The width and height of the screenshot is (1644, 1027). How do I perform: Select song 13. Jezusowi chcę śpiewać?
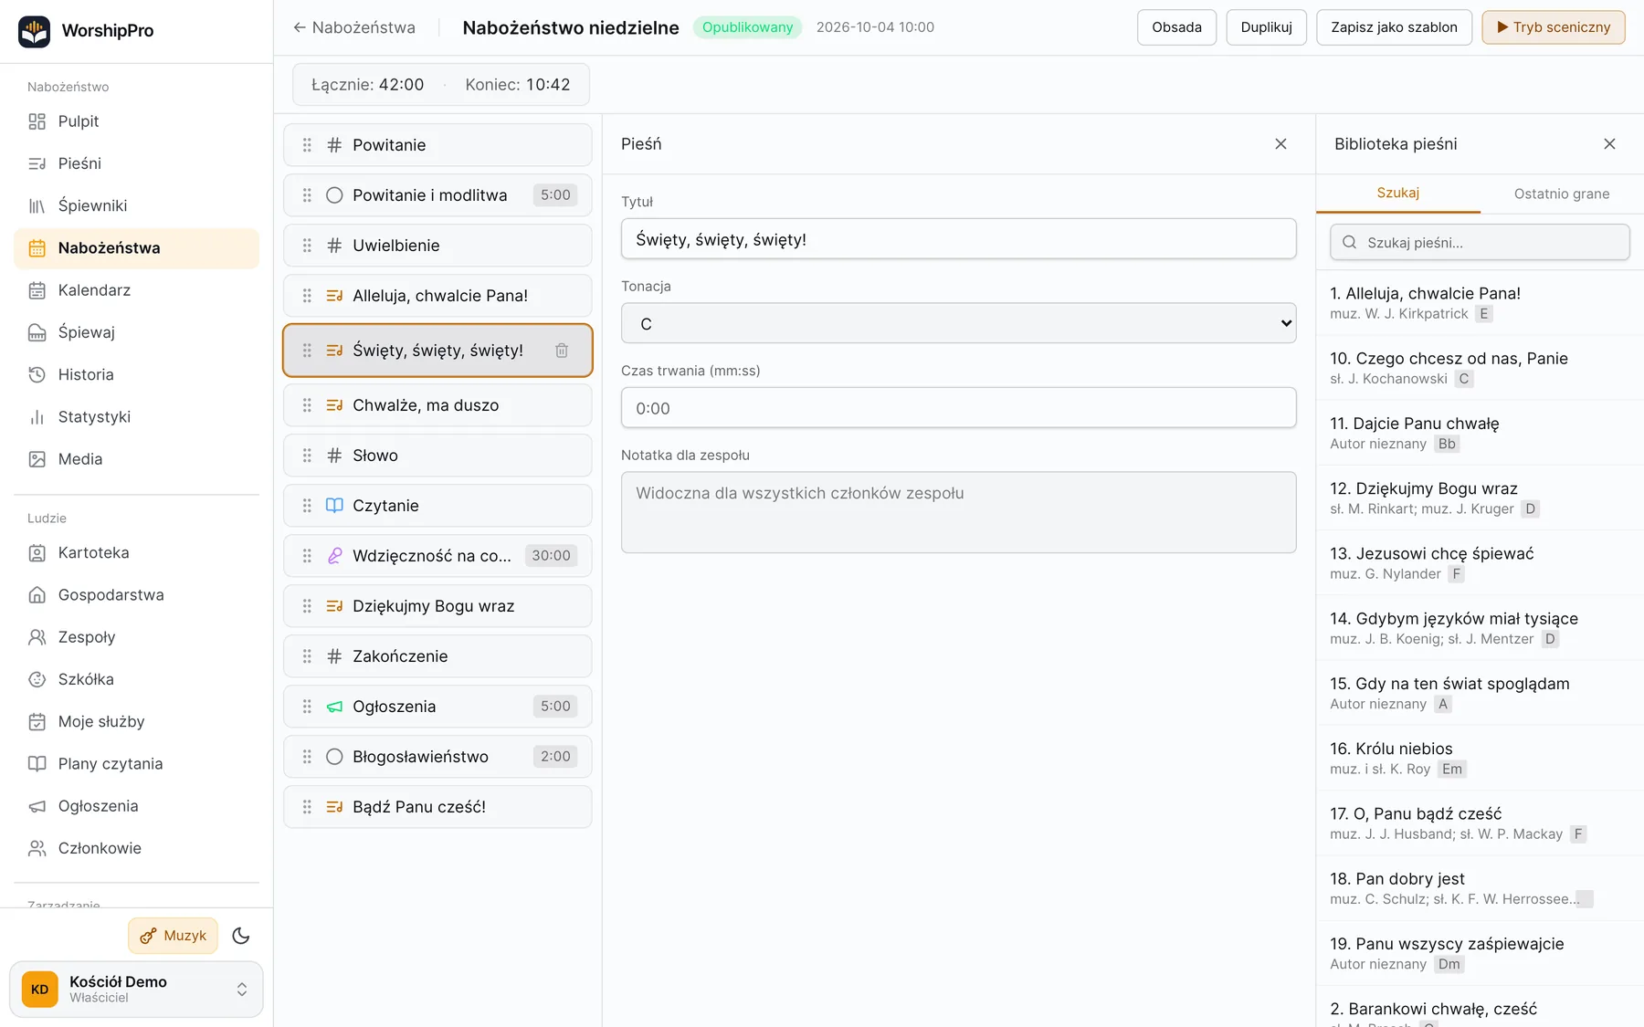click(x=1480, y=563)
